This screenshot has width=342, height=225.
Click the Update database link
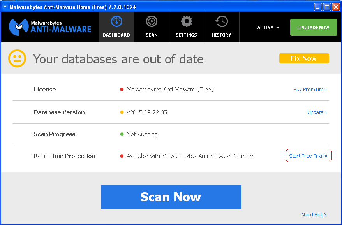point(317,112)
